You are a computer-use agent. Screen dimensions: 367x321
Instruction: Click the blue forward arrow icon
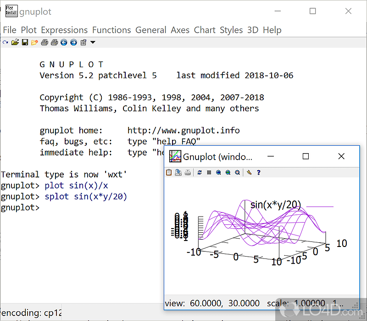[74, 42]
